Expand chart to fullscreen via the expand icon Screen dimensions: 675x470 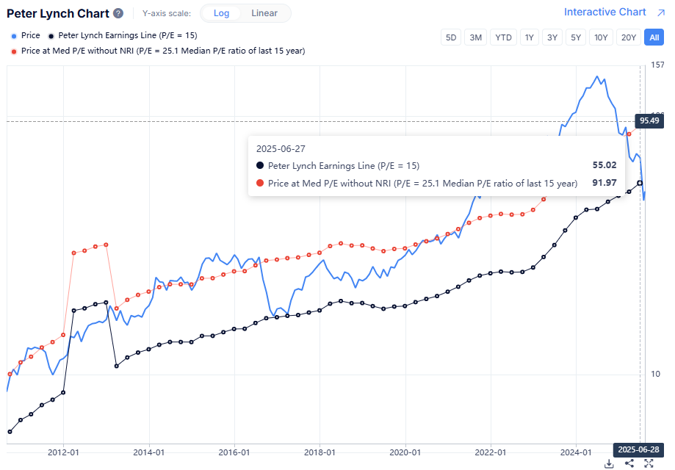tap(649, 463)
